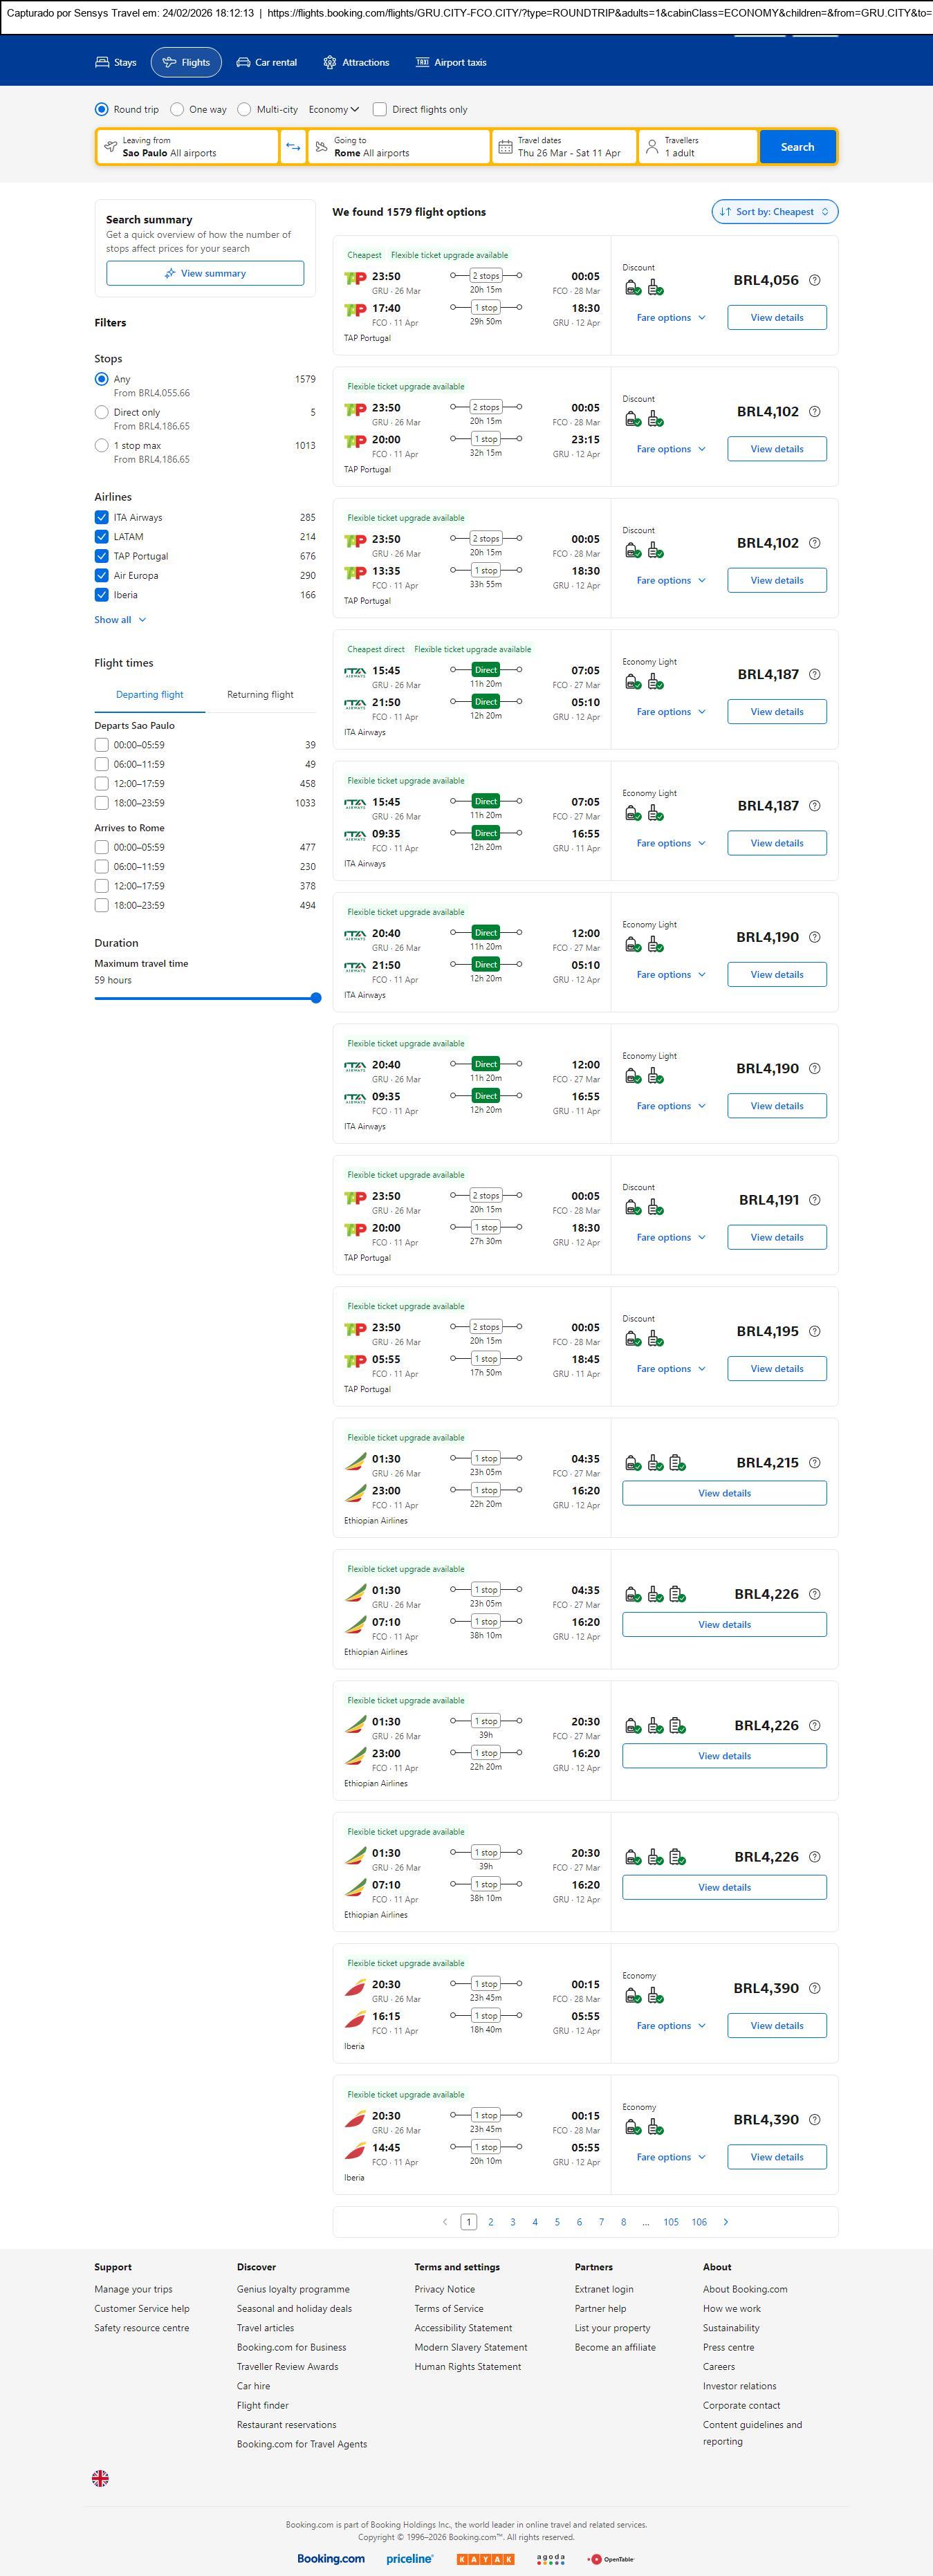Screen dimensions: 933x2576
Task: Switch to the Returning flight tab
Action: tap(260, 694)
